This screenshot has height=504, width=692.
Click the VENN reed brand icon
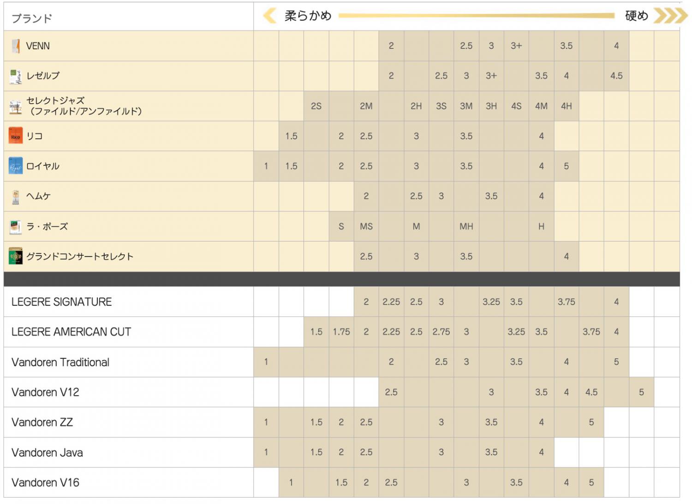click(x=16, y=46)
